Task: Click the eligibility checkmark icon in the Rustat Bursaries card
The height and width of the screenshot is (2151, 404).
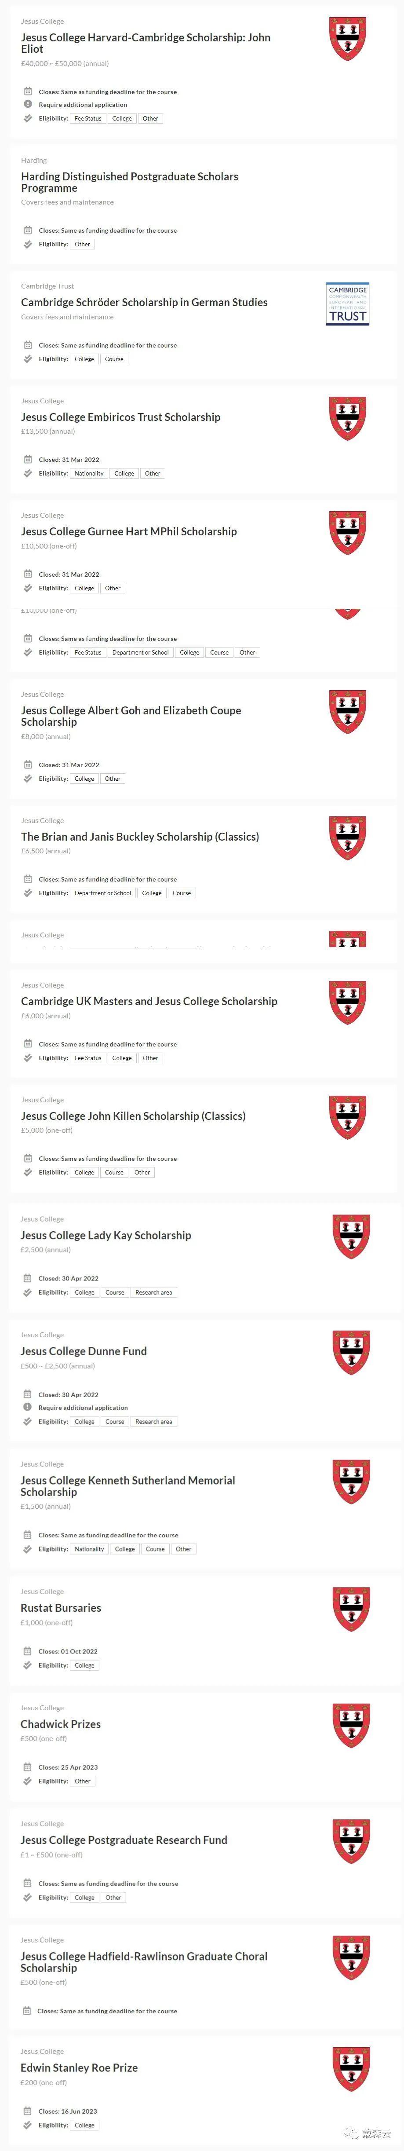Action: tap(28, 1665)
